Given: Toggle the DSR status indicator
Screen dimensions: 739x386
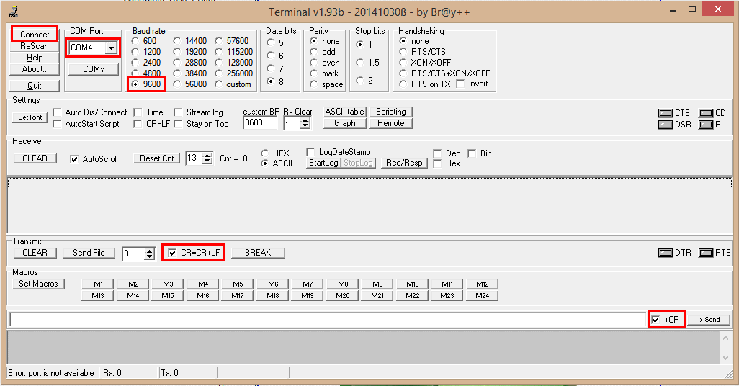Looking at the screenshot, I should (666, 125).
